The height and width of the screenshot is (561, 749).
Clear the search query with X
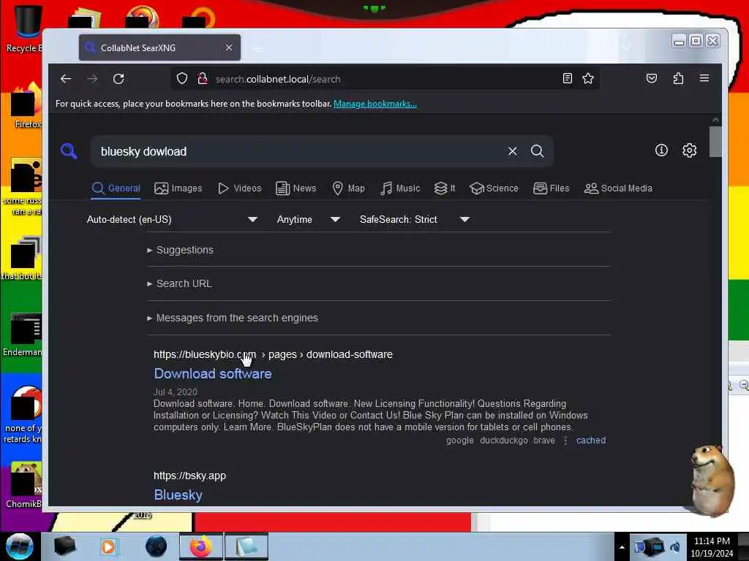513,151
